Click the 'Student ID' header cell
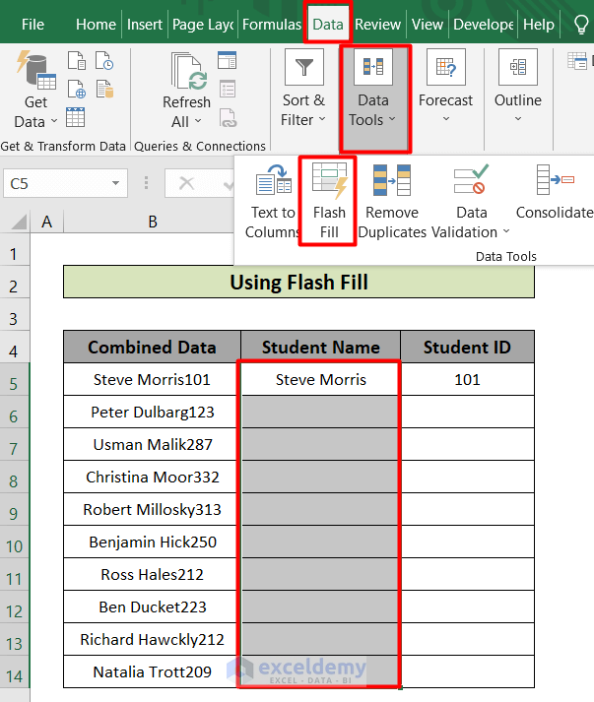 pyautogui.click(x=467, y=347)
